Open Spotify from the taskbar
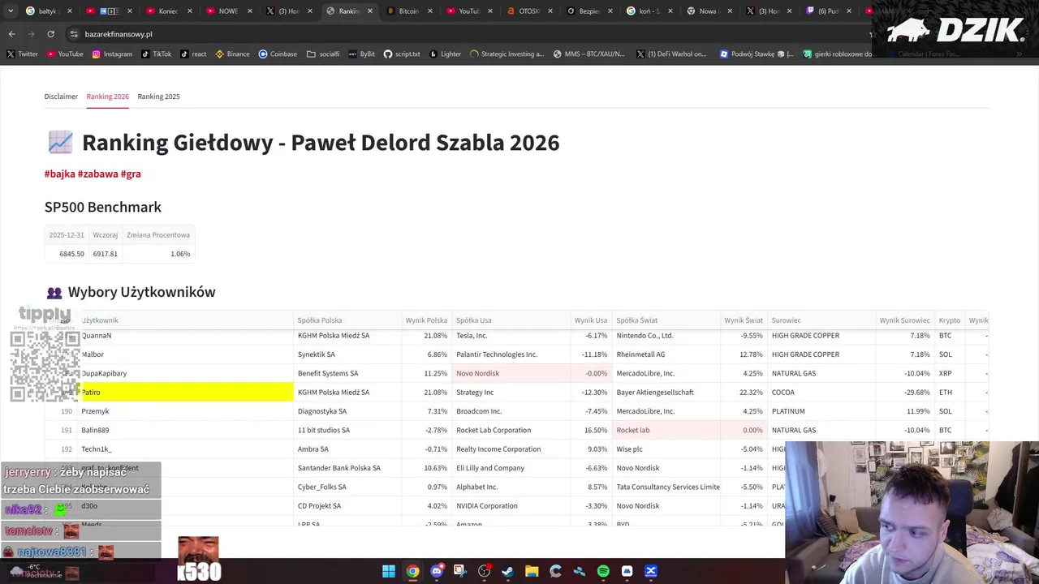1039x584 pixels. (x=603, y=571)
